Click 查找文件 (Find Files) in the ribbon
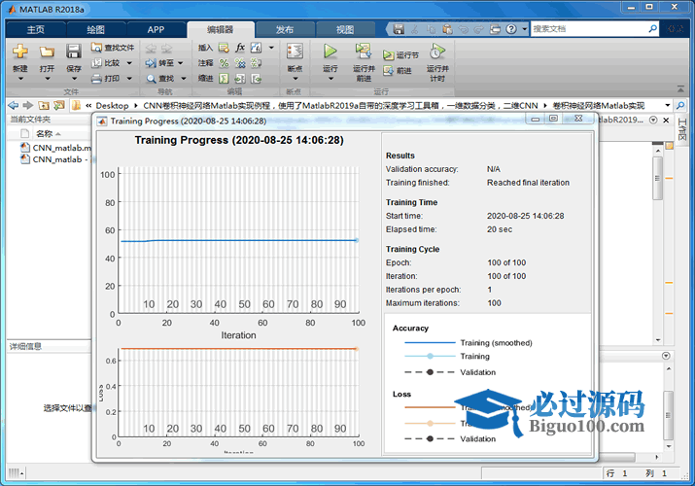The image size is (695, 486). pos(112,48)
